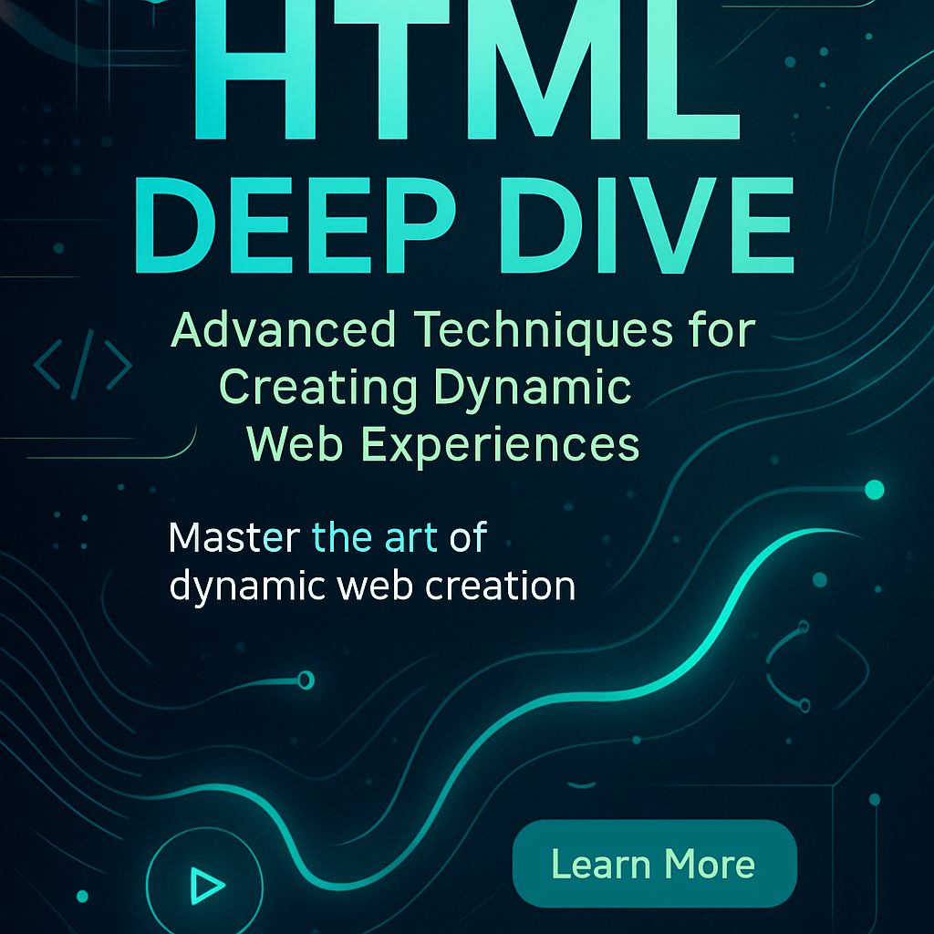
Task: Click the Learn More button
Action: pyautogui.click(x=654, y=863)
